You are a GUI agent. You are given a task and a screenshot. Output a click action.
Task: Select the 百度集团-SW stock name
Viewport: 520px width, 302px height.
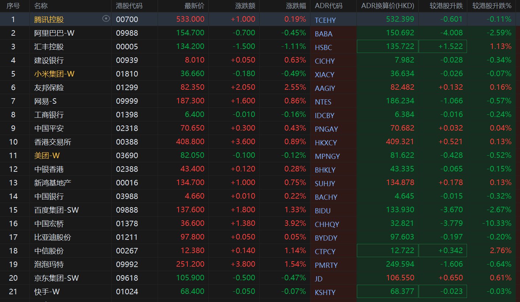(56, 210)
